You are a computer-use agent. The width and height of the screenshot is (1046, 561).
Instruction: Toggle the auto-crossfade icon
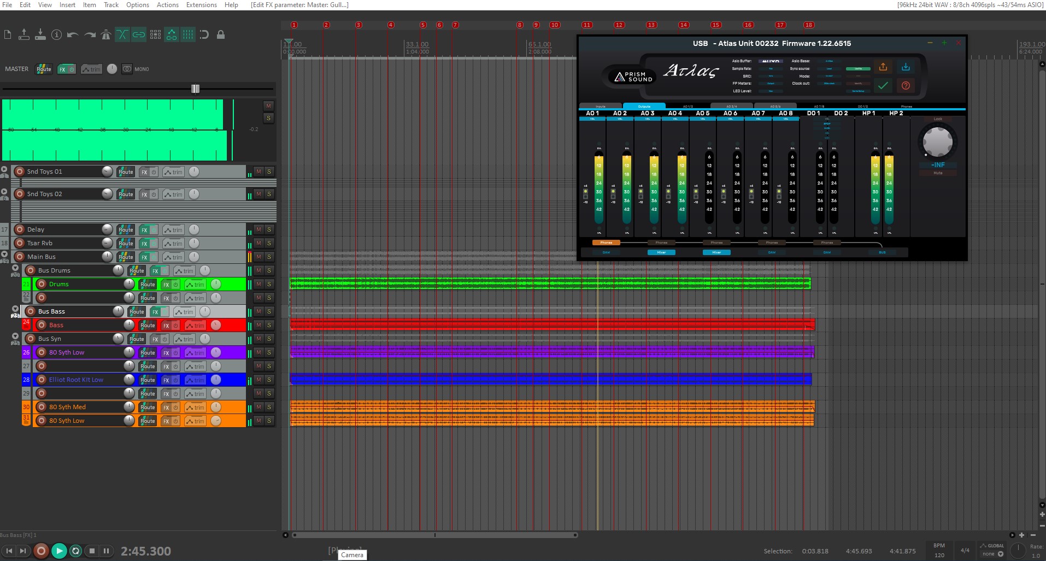click(122, 35)
